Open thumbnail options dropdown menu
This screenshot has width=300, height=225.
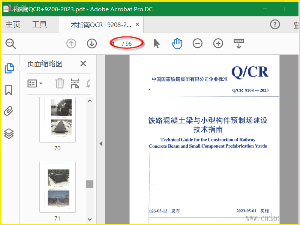tap(35, 83)
